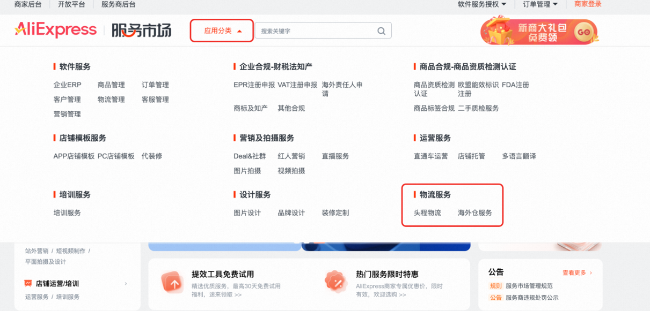Viewport: 650px width, 311px height.
Task: Open 查看更多 in the 公告 panel
Action: [573, 272]
